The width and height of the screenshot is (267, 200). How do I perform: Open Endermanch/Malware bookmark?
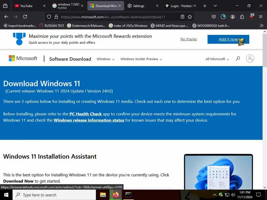(x=86, y=26)
